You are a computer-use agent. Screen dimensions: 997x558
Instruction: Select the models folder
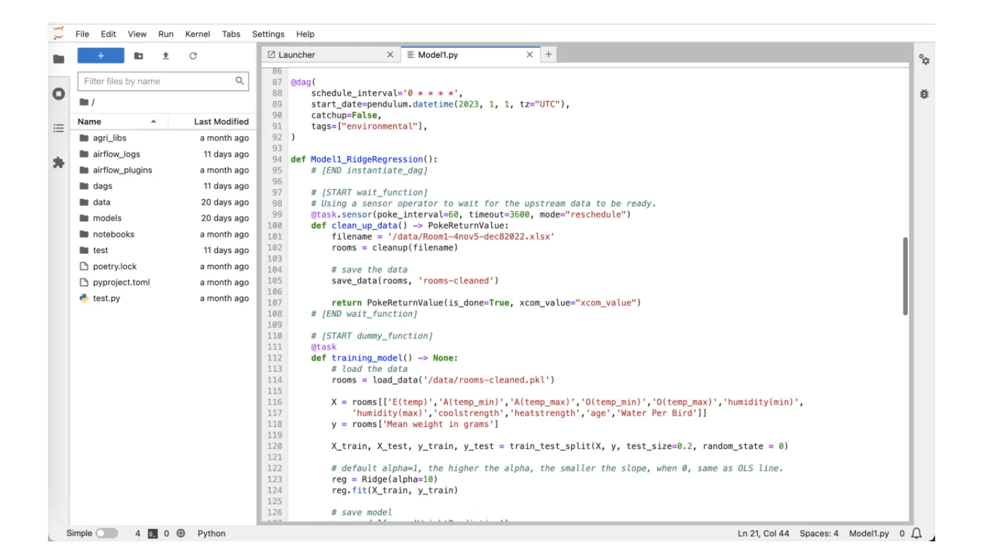point(163,218)
